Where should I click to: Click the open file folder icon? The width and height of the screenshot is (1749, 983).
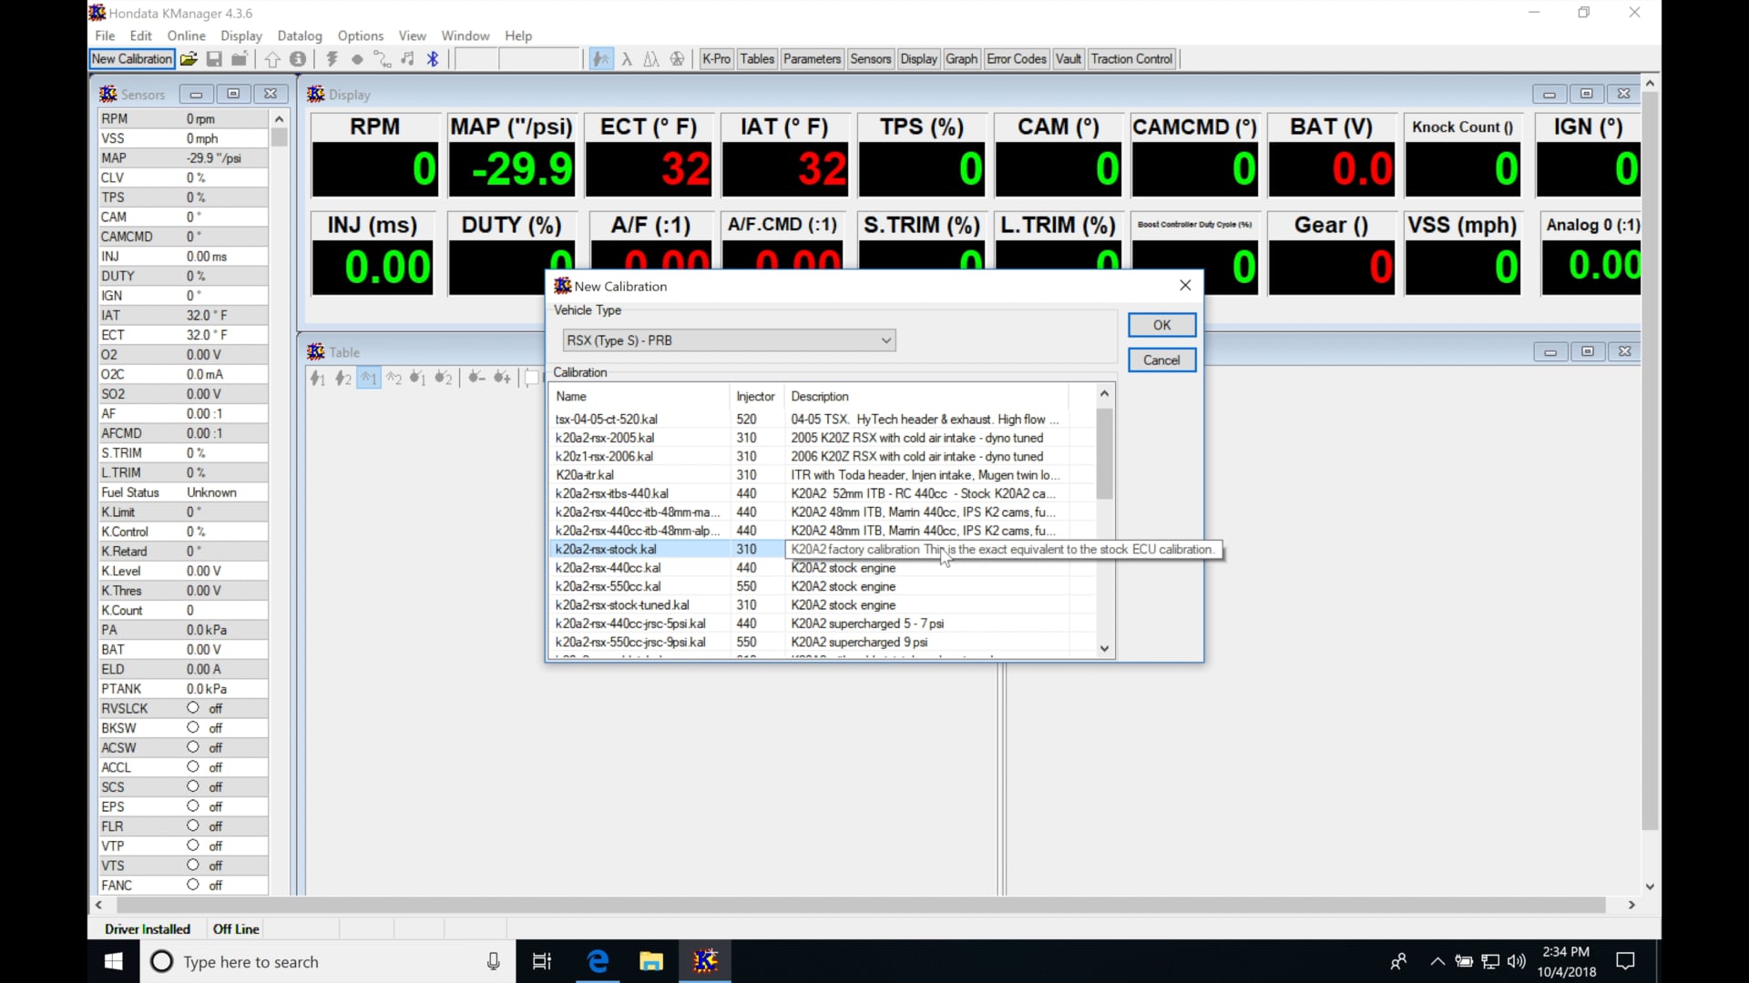tap(189, 59)
